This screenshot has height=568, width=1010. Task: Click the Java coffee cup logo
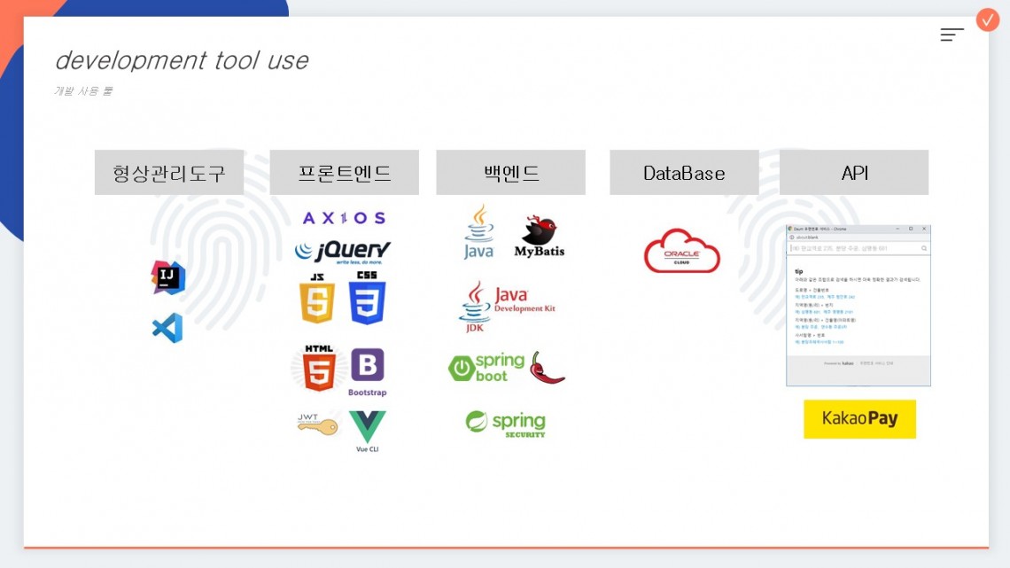478,232
